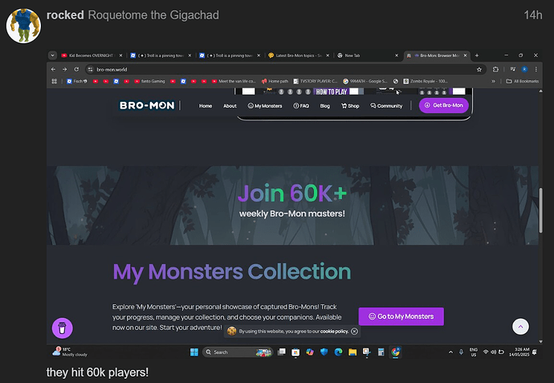Open the Chrome profile avatar
This screenshot has height=383, width=554.
(x=524, y=70)
